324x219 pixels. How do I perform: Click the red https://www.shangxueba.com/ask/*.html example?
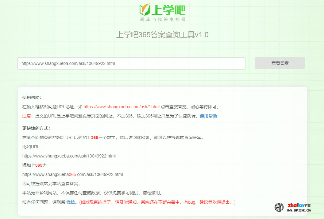(121, 107)
